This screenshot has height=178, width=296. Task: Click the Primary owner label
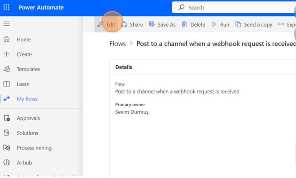click(x=130, y=104)
